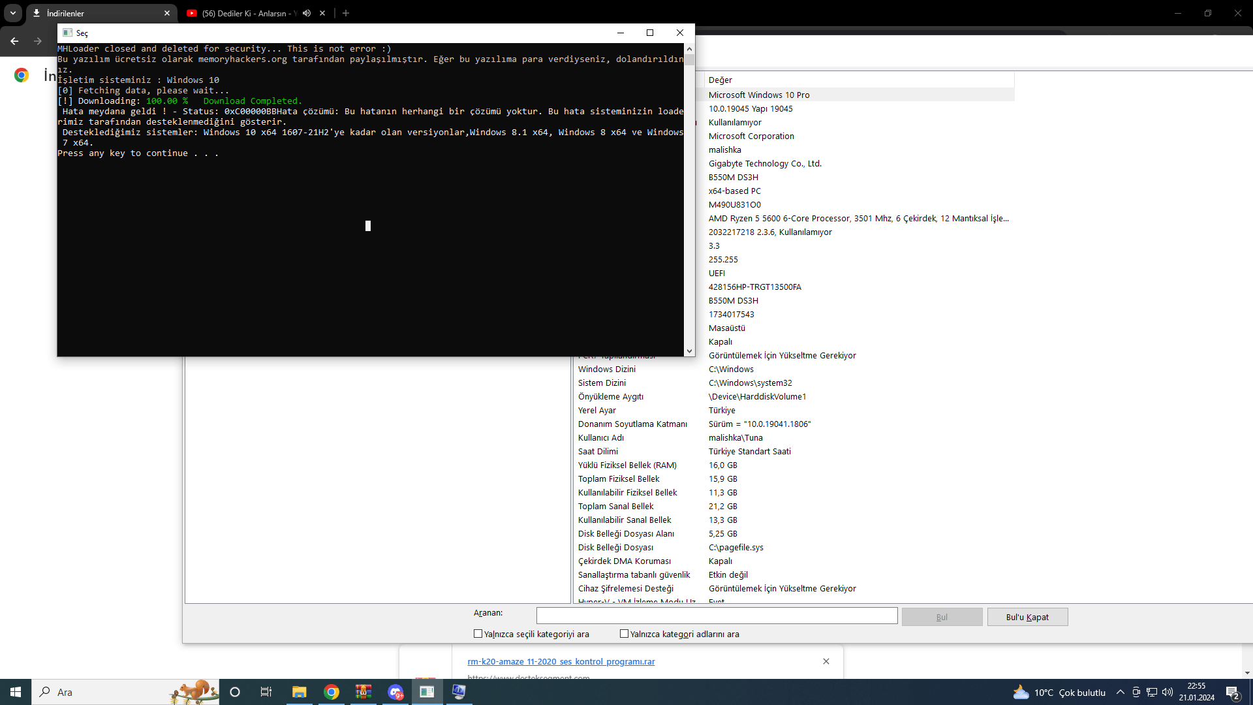This screenshot has width=1253, height=705.
Task: Select the 10.0.19045 Yapı 19045 version value
Action: [750, 108]
